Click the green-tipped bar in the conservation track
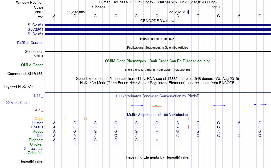 (x=157, y=106)
